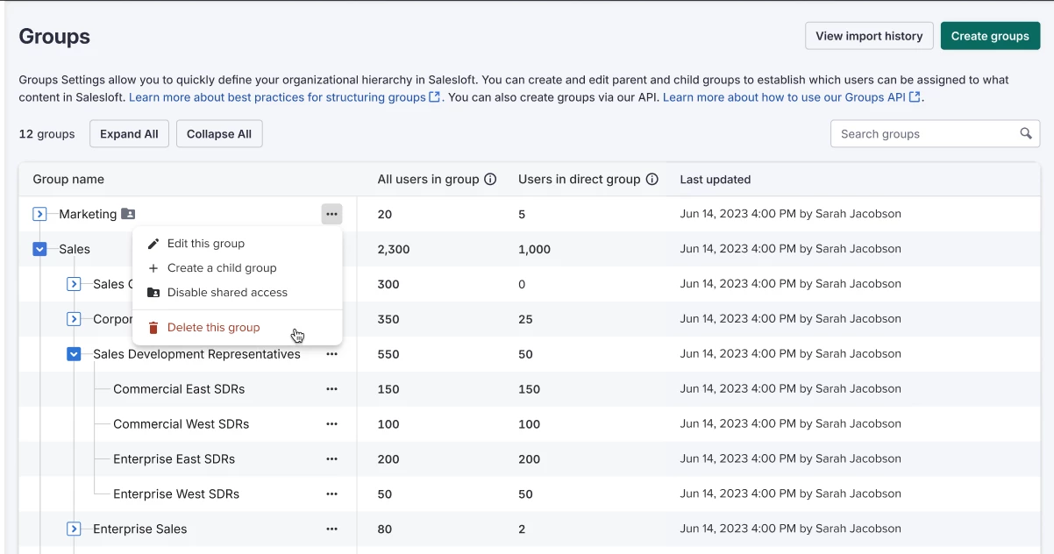The width and height of the screenshot is (1054, 554).
Task: Collapse the Sales Development Representatives group
Action: pos(74,354)
